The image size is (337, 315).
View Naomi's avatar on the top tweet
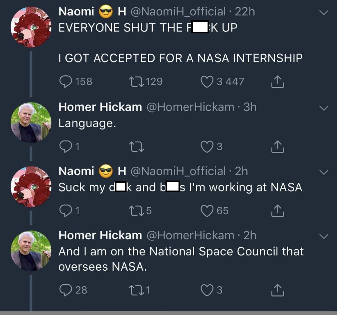click(31, 27)
